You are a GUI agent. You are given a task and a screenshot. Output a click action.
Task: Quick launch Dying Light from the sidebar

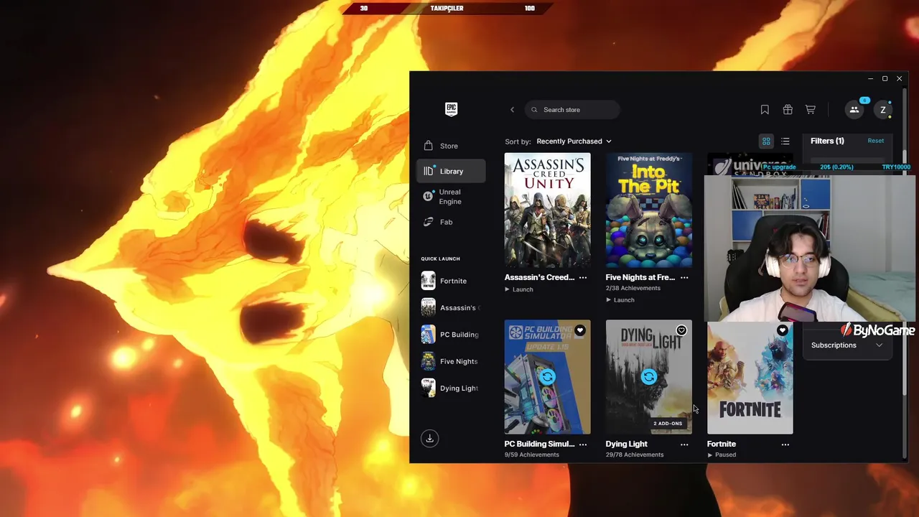(451, 388)
